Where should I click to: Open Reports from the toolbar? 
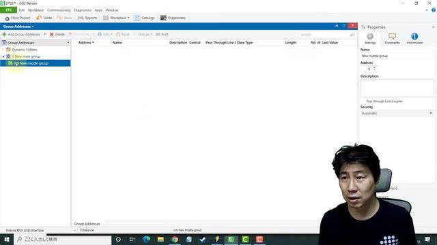(x=87, y=18)
